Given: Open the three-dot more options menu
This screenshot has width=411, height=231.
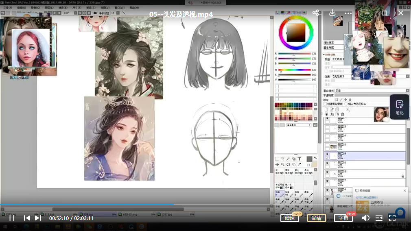Looking at the screenshot, I should click(348, 13).
